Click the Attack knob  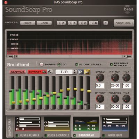coord(115,77)
